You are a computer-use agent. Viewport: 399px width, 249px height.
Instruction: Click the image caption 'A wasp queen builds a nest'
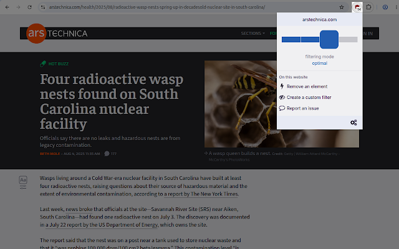click(239, 153)
